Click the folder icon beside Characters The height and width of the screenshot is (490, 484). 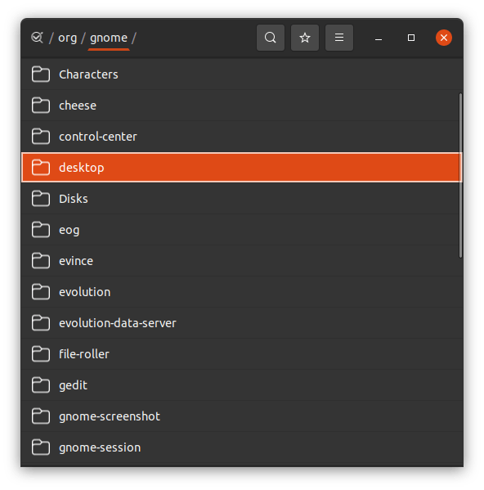tap(41, 74)
